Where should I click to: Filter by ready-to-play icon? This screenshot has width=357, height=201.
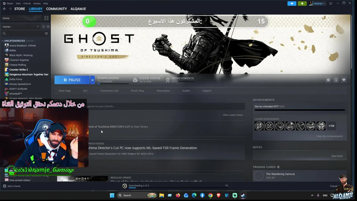(48, 27)
